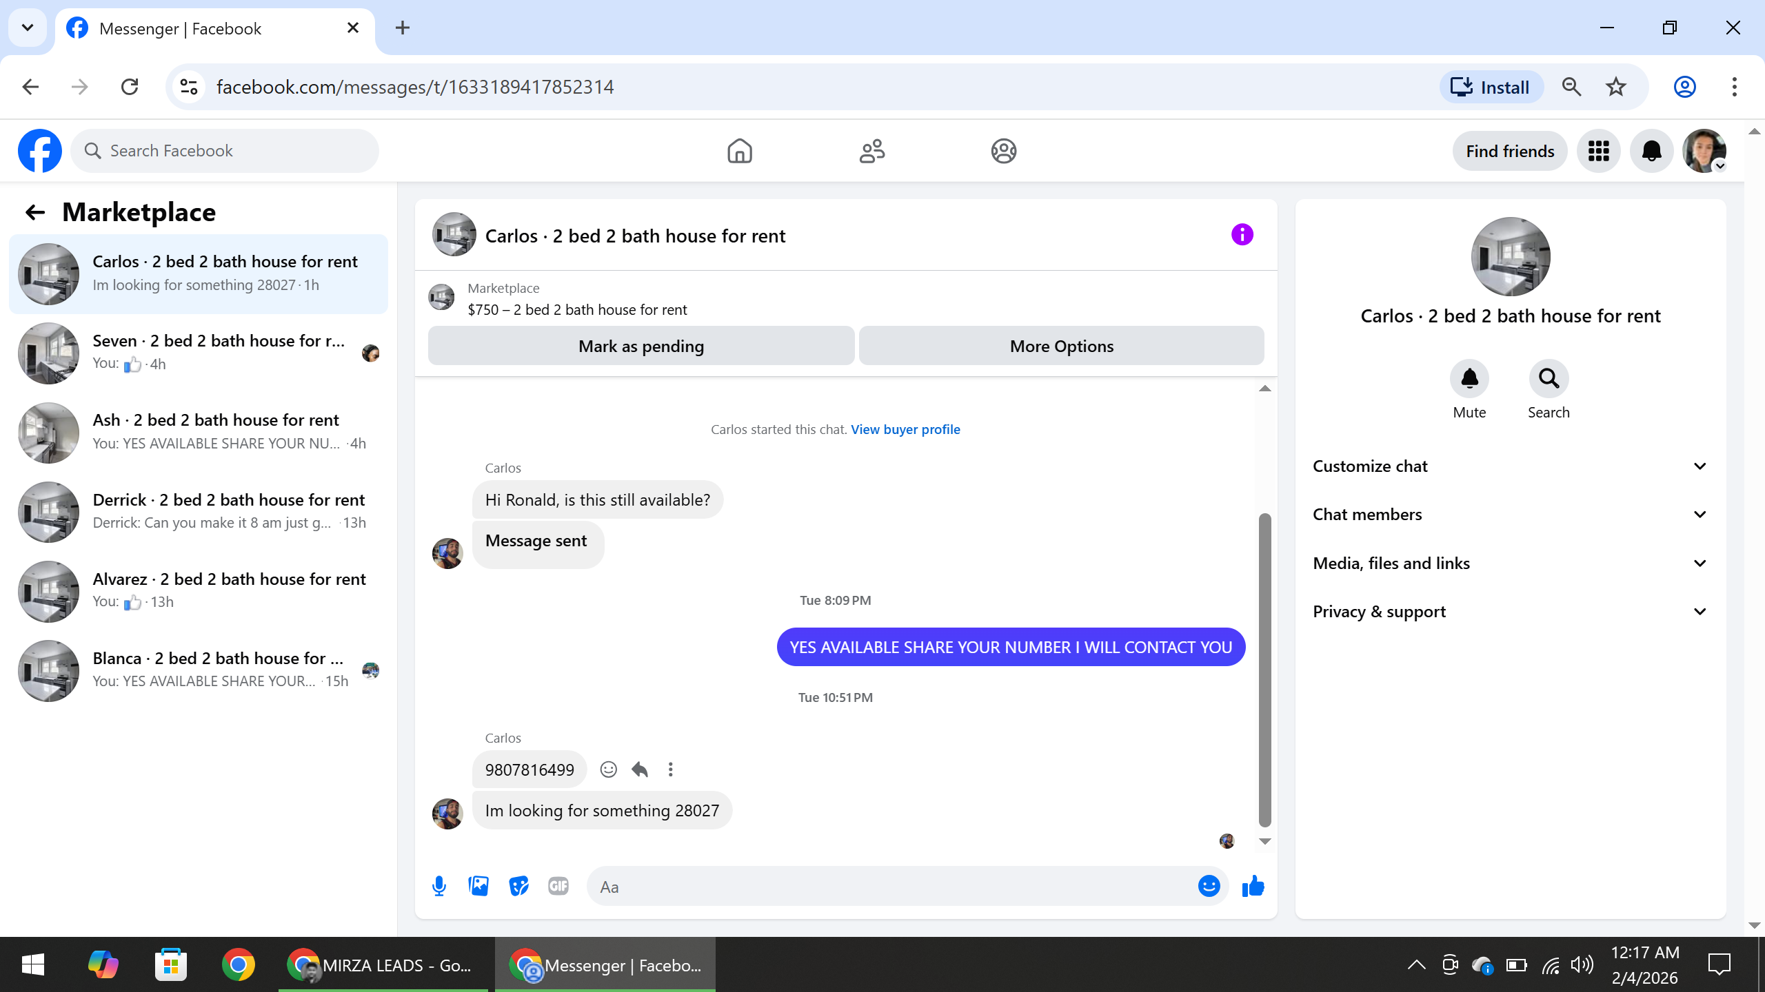Open the GIF picker
Image resolution: width=1765 pixels, height=992 pixels.
point(558,886)
